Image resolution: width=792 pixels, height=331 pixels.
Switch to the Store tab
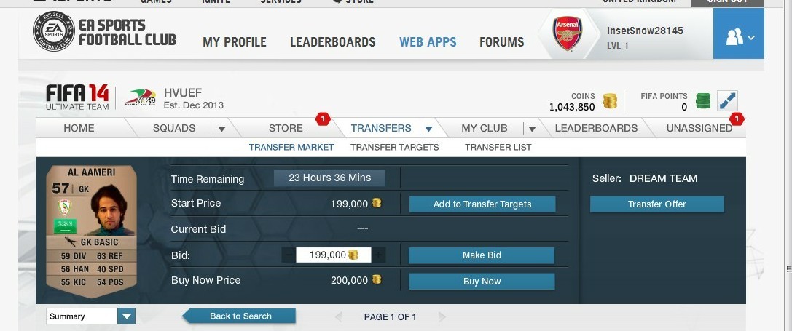[x=286, y=128]
